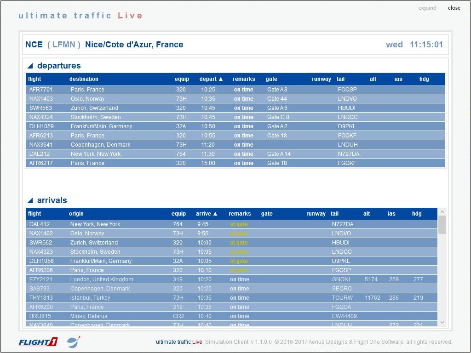Collapse the arrivals section triangle
Viewport: 471px width, 353px height.
(x=30, y=200)
